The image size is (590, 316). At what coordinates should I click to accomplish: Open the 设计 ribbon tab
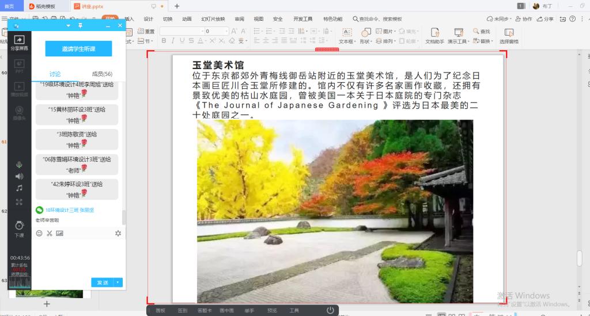tap(148, 19)
